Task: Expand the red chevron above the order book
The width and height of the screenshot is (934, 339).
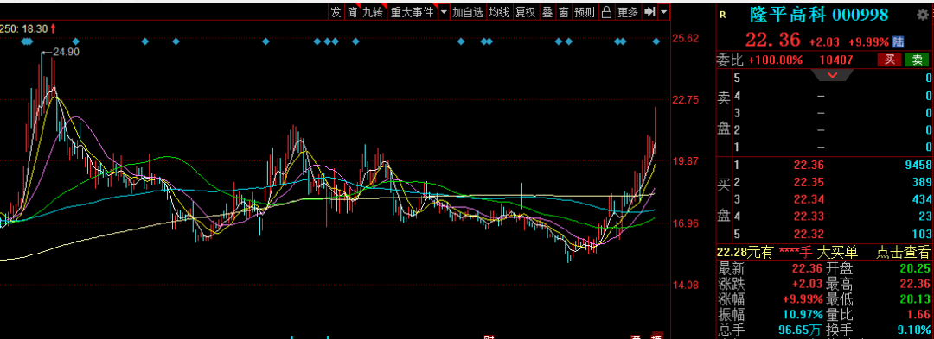Action: (833, 75)
